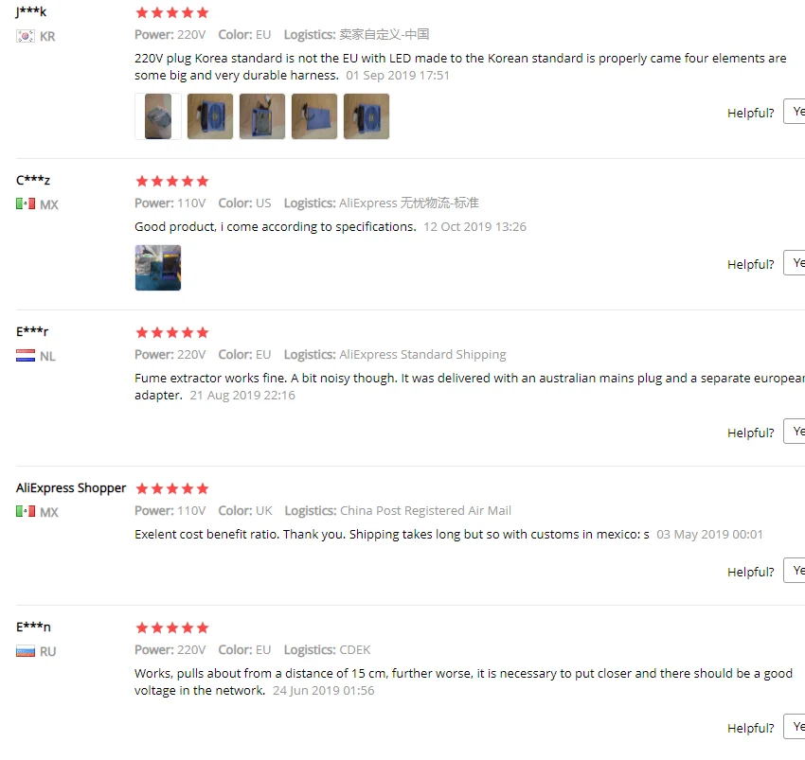The height and width of the screenshot is (760, 805).
Task: Open second photo thumbnail in J***k's review
Action: pos(210,116)
